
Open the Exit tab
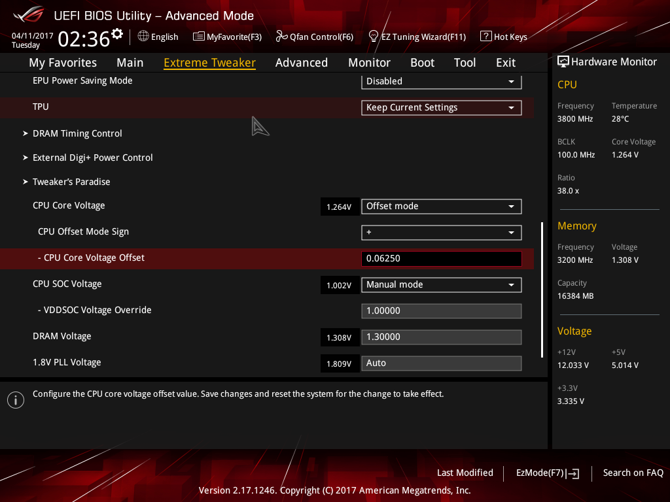tap(506, 63)
